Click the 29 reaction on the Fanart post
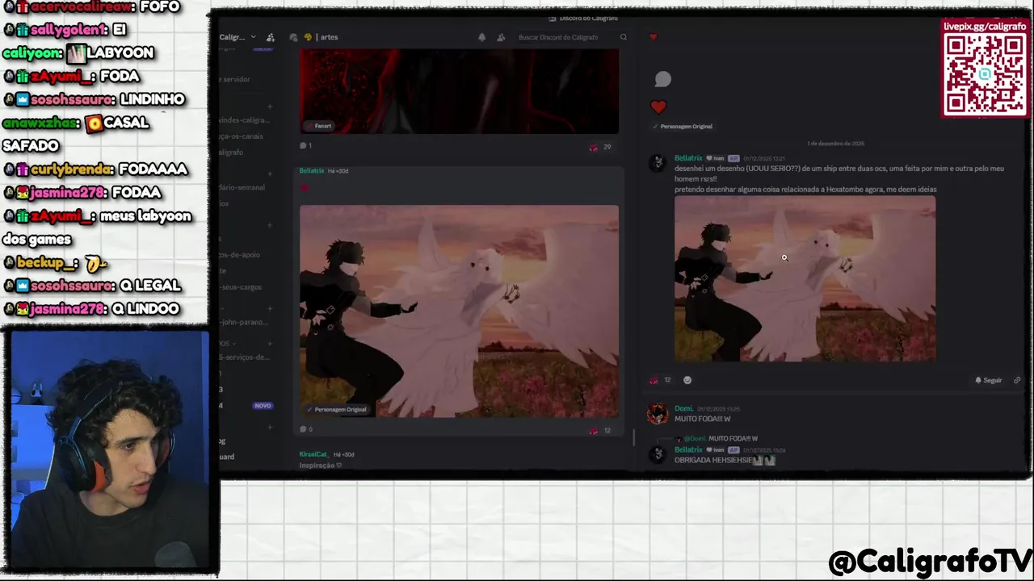Image resolution: width=1034 pixels, height=581 pixels. pyautogui.click(x=601, y=147)
